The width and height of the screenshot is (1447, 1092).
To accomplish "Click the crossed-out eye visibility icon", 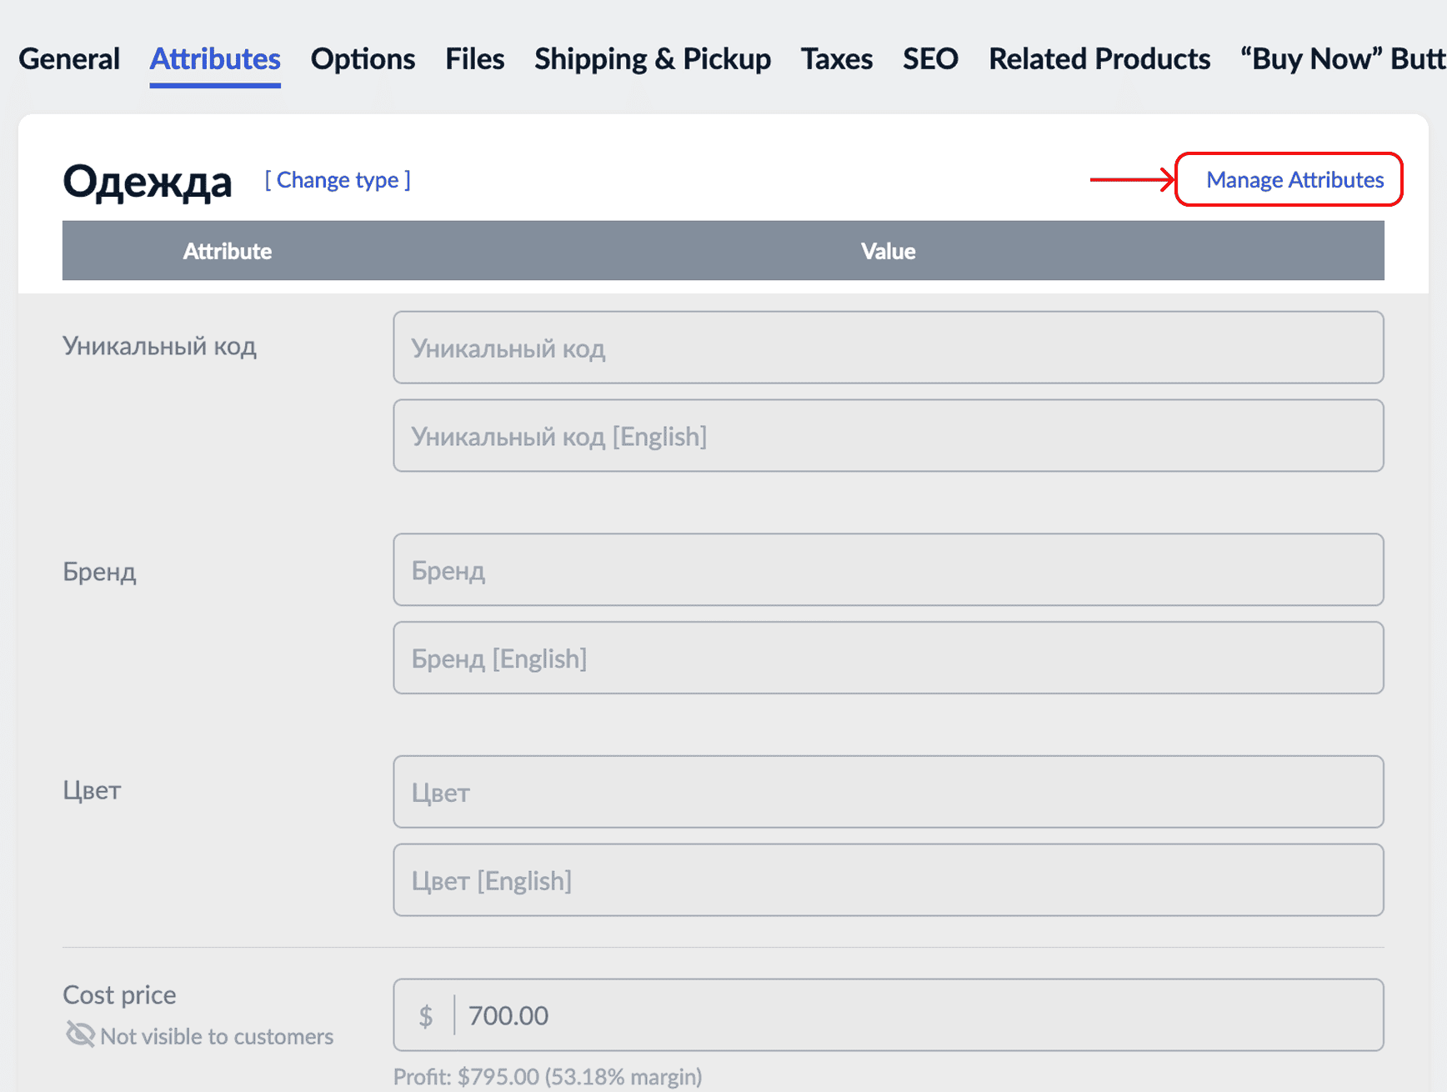I will (80, 1035).
